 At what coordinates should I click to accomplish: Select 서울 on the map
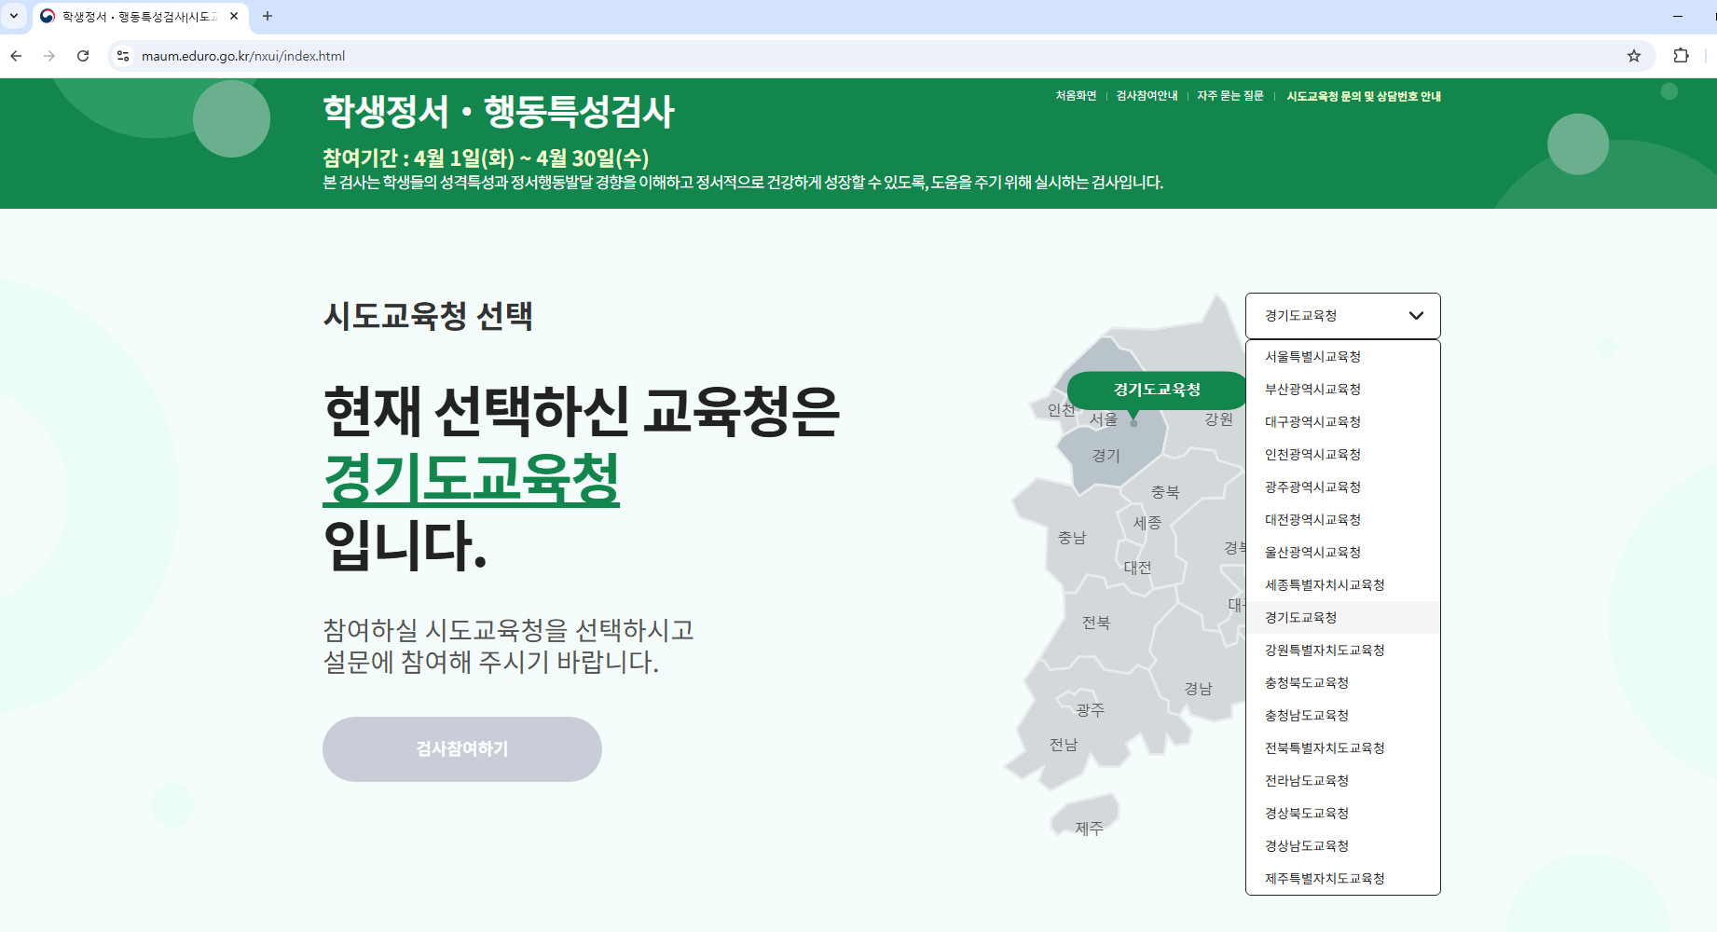(1104, 420)
